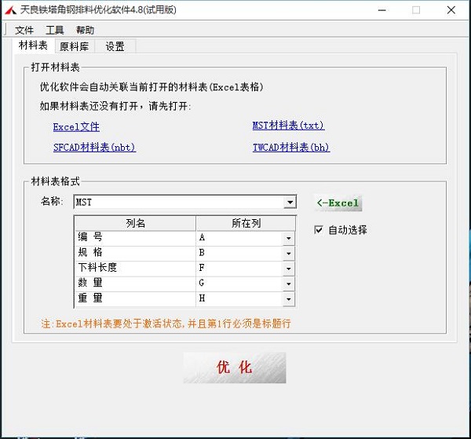Expand column dropdown for 编号 row
This screenshot has height=439, width=471.
click(x=289, y=238)
